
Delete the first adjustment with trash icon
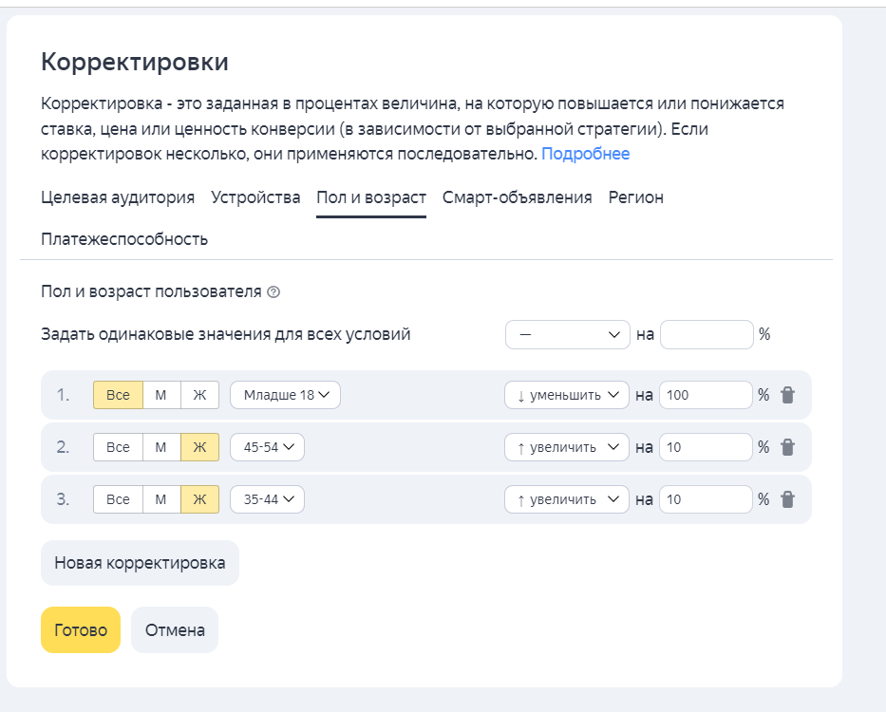(787, 395)
